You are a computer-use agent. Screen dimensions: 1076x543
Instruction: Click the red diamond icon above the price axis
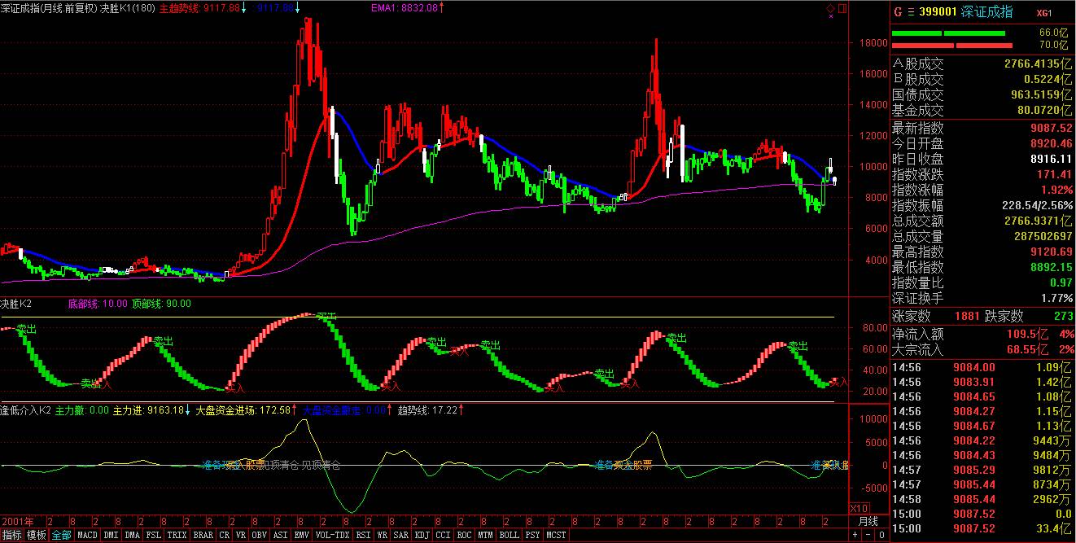(x=830, y=9)
